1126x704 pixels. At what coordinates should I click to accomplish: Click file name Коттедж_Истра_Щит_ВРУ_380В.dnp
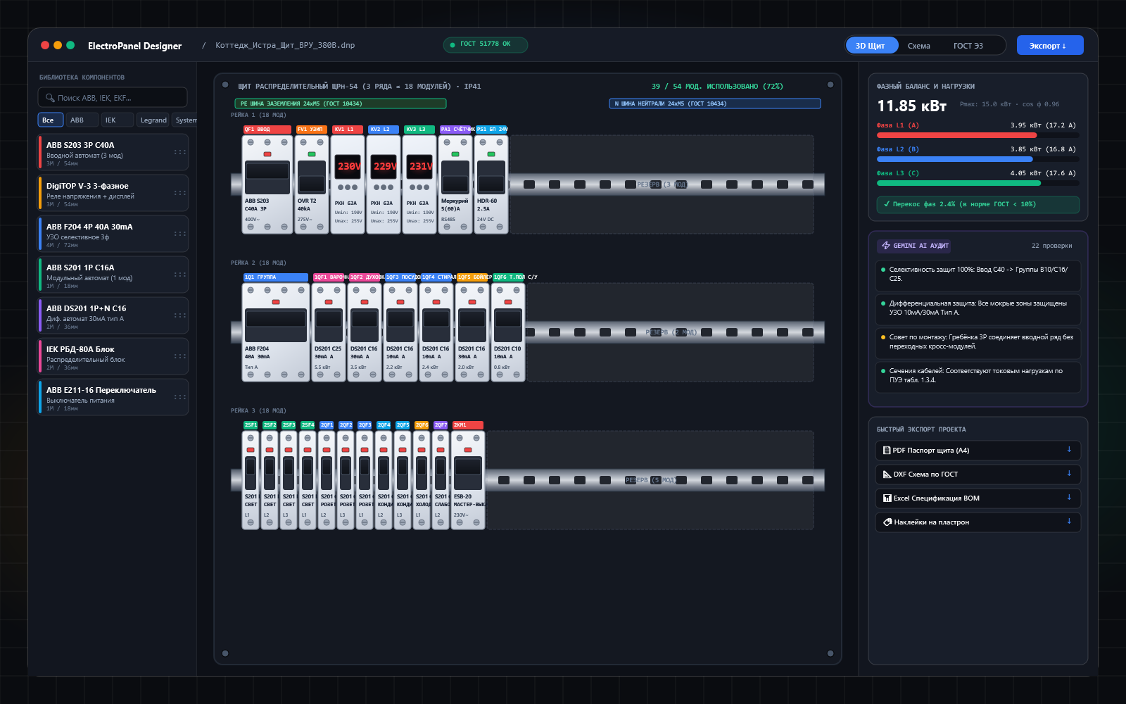285,45
